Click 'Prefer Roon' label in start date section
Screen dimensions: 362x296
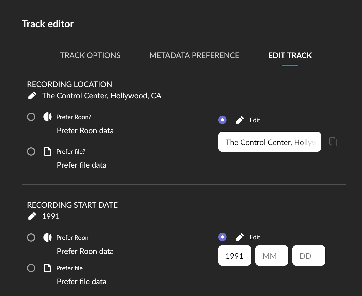[x=72, y=238]
